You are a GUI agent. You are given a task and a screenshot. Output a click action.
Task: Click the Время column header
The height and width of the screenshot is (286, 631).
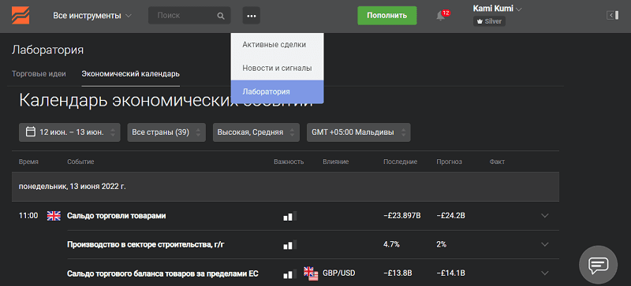(x=28, y=162)
